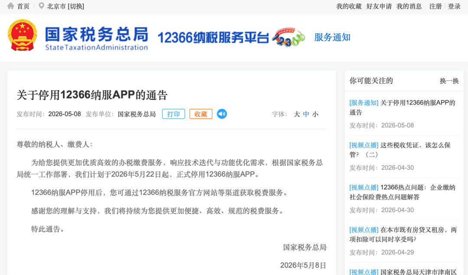Click 换一换 to refresh recommendations
The width and height of the screenshot is (468, 275).
[449, 81]
